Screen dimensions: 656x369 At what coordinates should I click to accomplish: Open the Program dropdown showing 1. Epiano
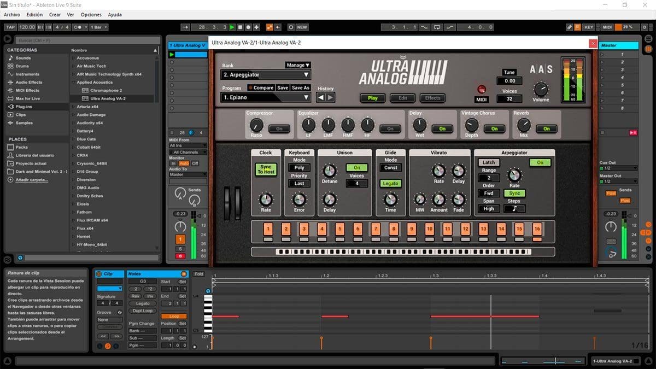click(266, 97)
